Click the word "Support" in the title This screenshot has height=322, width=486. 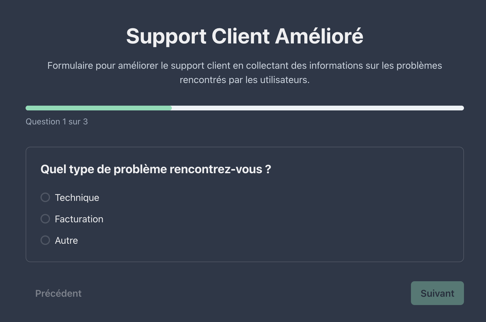pyautogui.click(x=166, y=37)
